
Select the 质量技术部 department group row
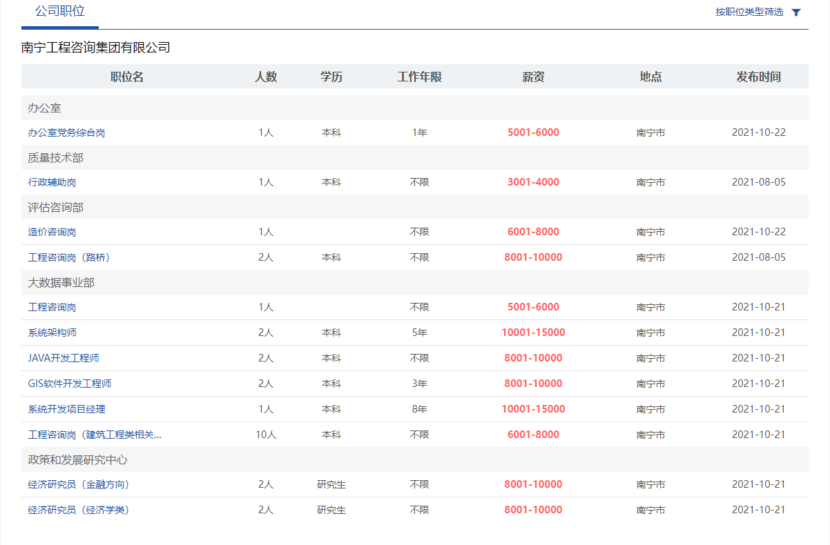[x=415, y=157]
